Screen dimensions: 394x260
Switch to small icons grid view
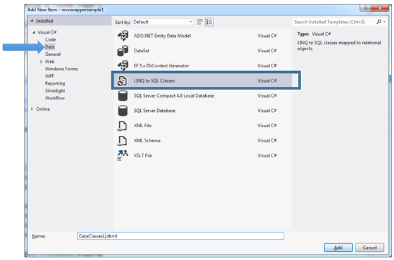200,21
